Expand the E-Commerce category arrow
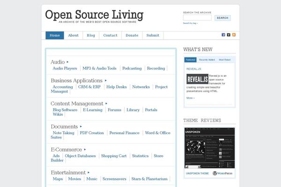 [85, 150]
